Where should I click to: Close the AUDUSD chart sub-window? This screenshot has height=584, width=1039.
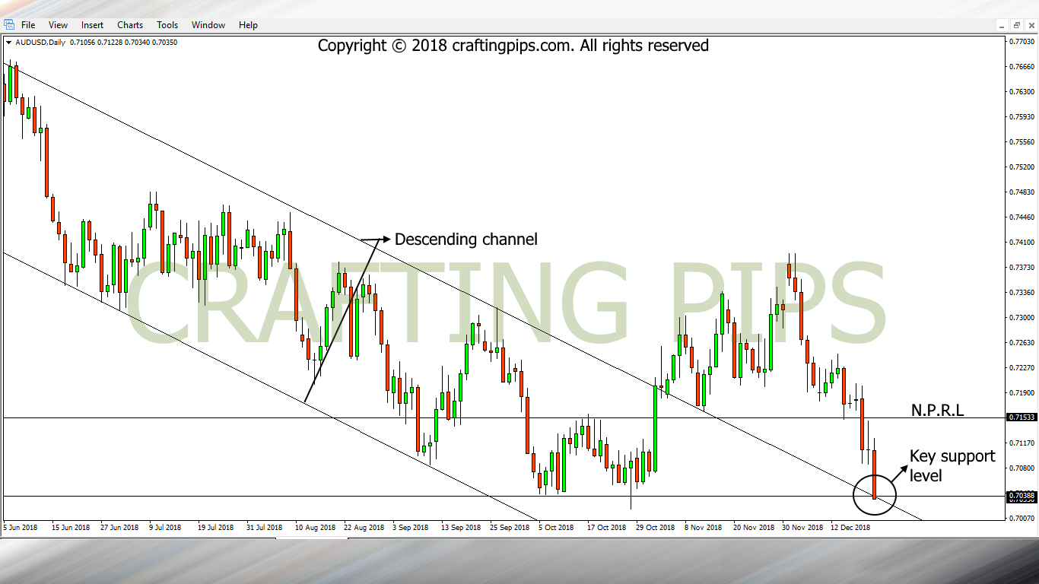click(x=1030, y=25)
